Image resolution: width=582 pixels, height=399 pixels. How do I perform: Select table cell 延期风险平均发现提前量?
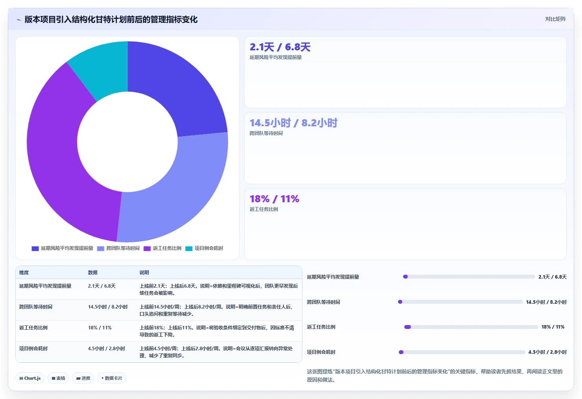pos(45,286)
